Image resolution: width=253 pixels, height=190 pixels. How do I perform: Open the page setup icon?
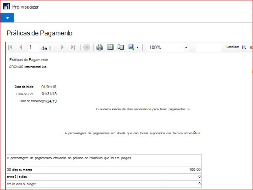coord(120,47)
